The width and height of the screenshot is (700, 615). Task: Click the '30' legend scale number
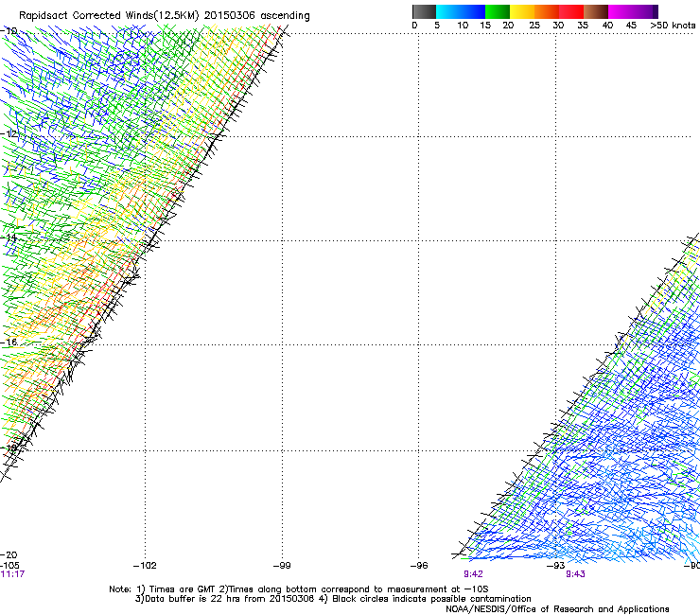(x=558, y=26)
